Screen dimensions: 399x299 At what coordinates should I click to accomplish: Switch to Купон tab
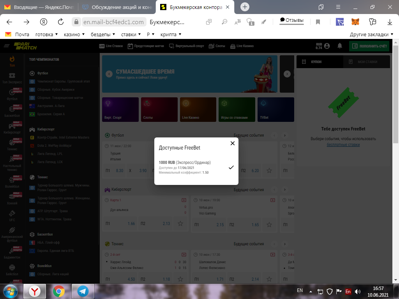(320, 62)
